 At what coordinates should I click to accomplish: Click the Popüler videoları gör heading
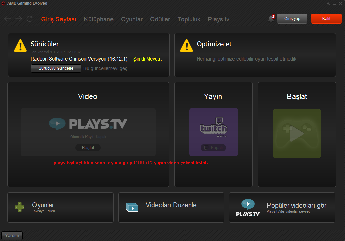click(296, 205)
